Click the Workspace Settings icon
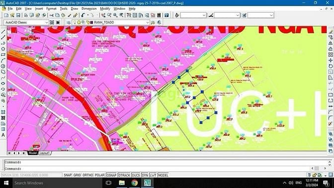Image resolution: width=334 pixels, height=188 pixels. tap(52, 22)
